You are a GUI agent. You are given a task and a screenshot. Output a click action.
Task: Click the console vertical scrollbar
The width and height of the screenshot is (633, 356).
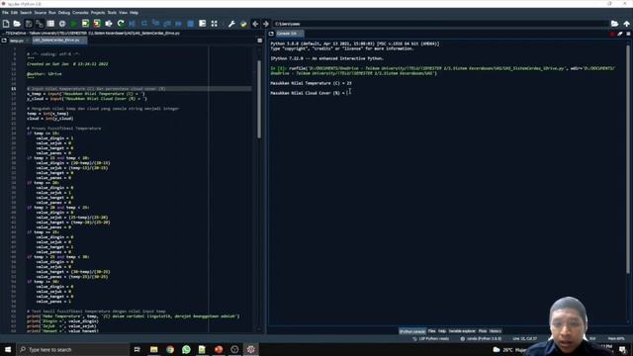(x=628, y=159)
